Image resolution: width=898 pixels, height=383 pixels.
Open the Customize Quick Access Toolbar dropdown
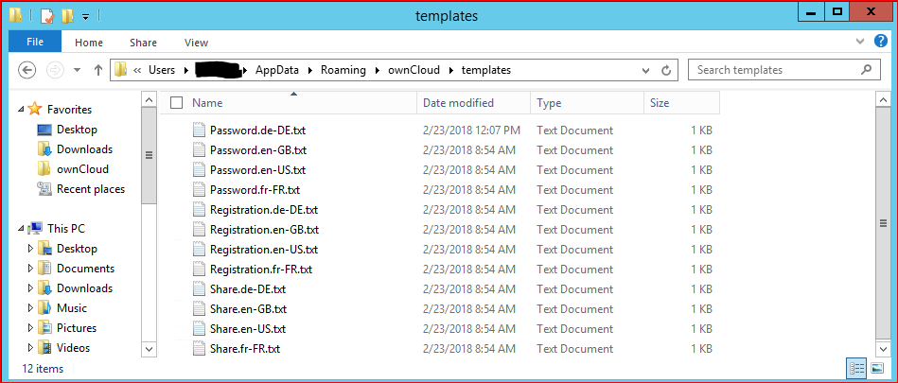pyautogui.click(x=85, y=17)
